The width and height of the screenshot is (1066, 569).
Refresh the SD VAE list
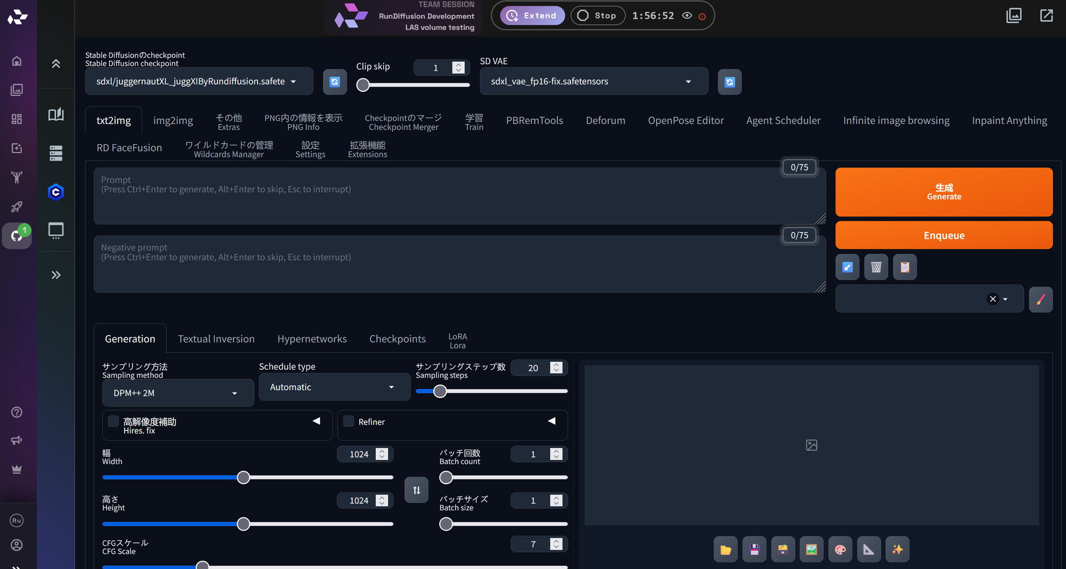click(730, 82)
